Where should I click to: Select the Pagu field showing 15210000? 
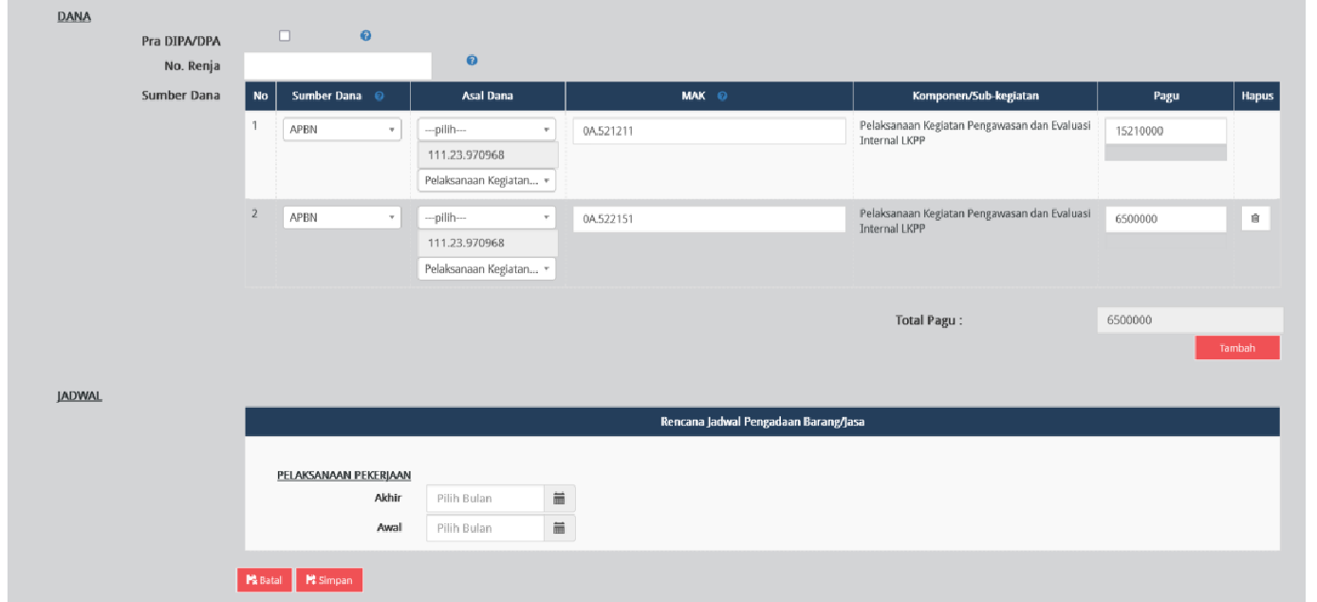1165,132
